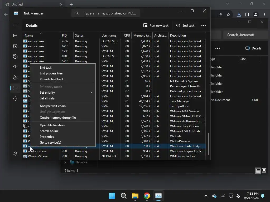Expand the Set priority submenu
The image size is (270, 202).
63,93
